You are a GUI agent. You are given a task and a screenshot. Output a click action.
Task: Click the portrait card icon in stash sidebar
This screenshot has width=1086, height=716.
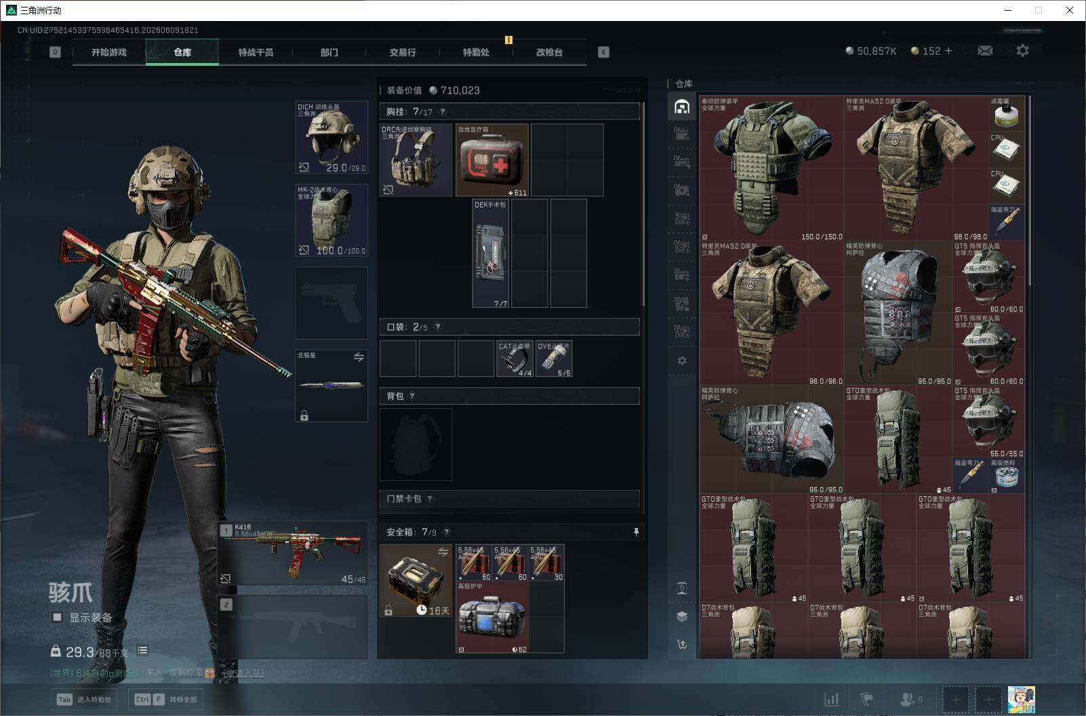pos(682,588)
